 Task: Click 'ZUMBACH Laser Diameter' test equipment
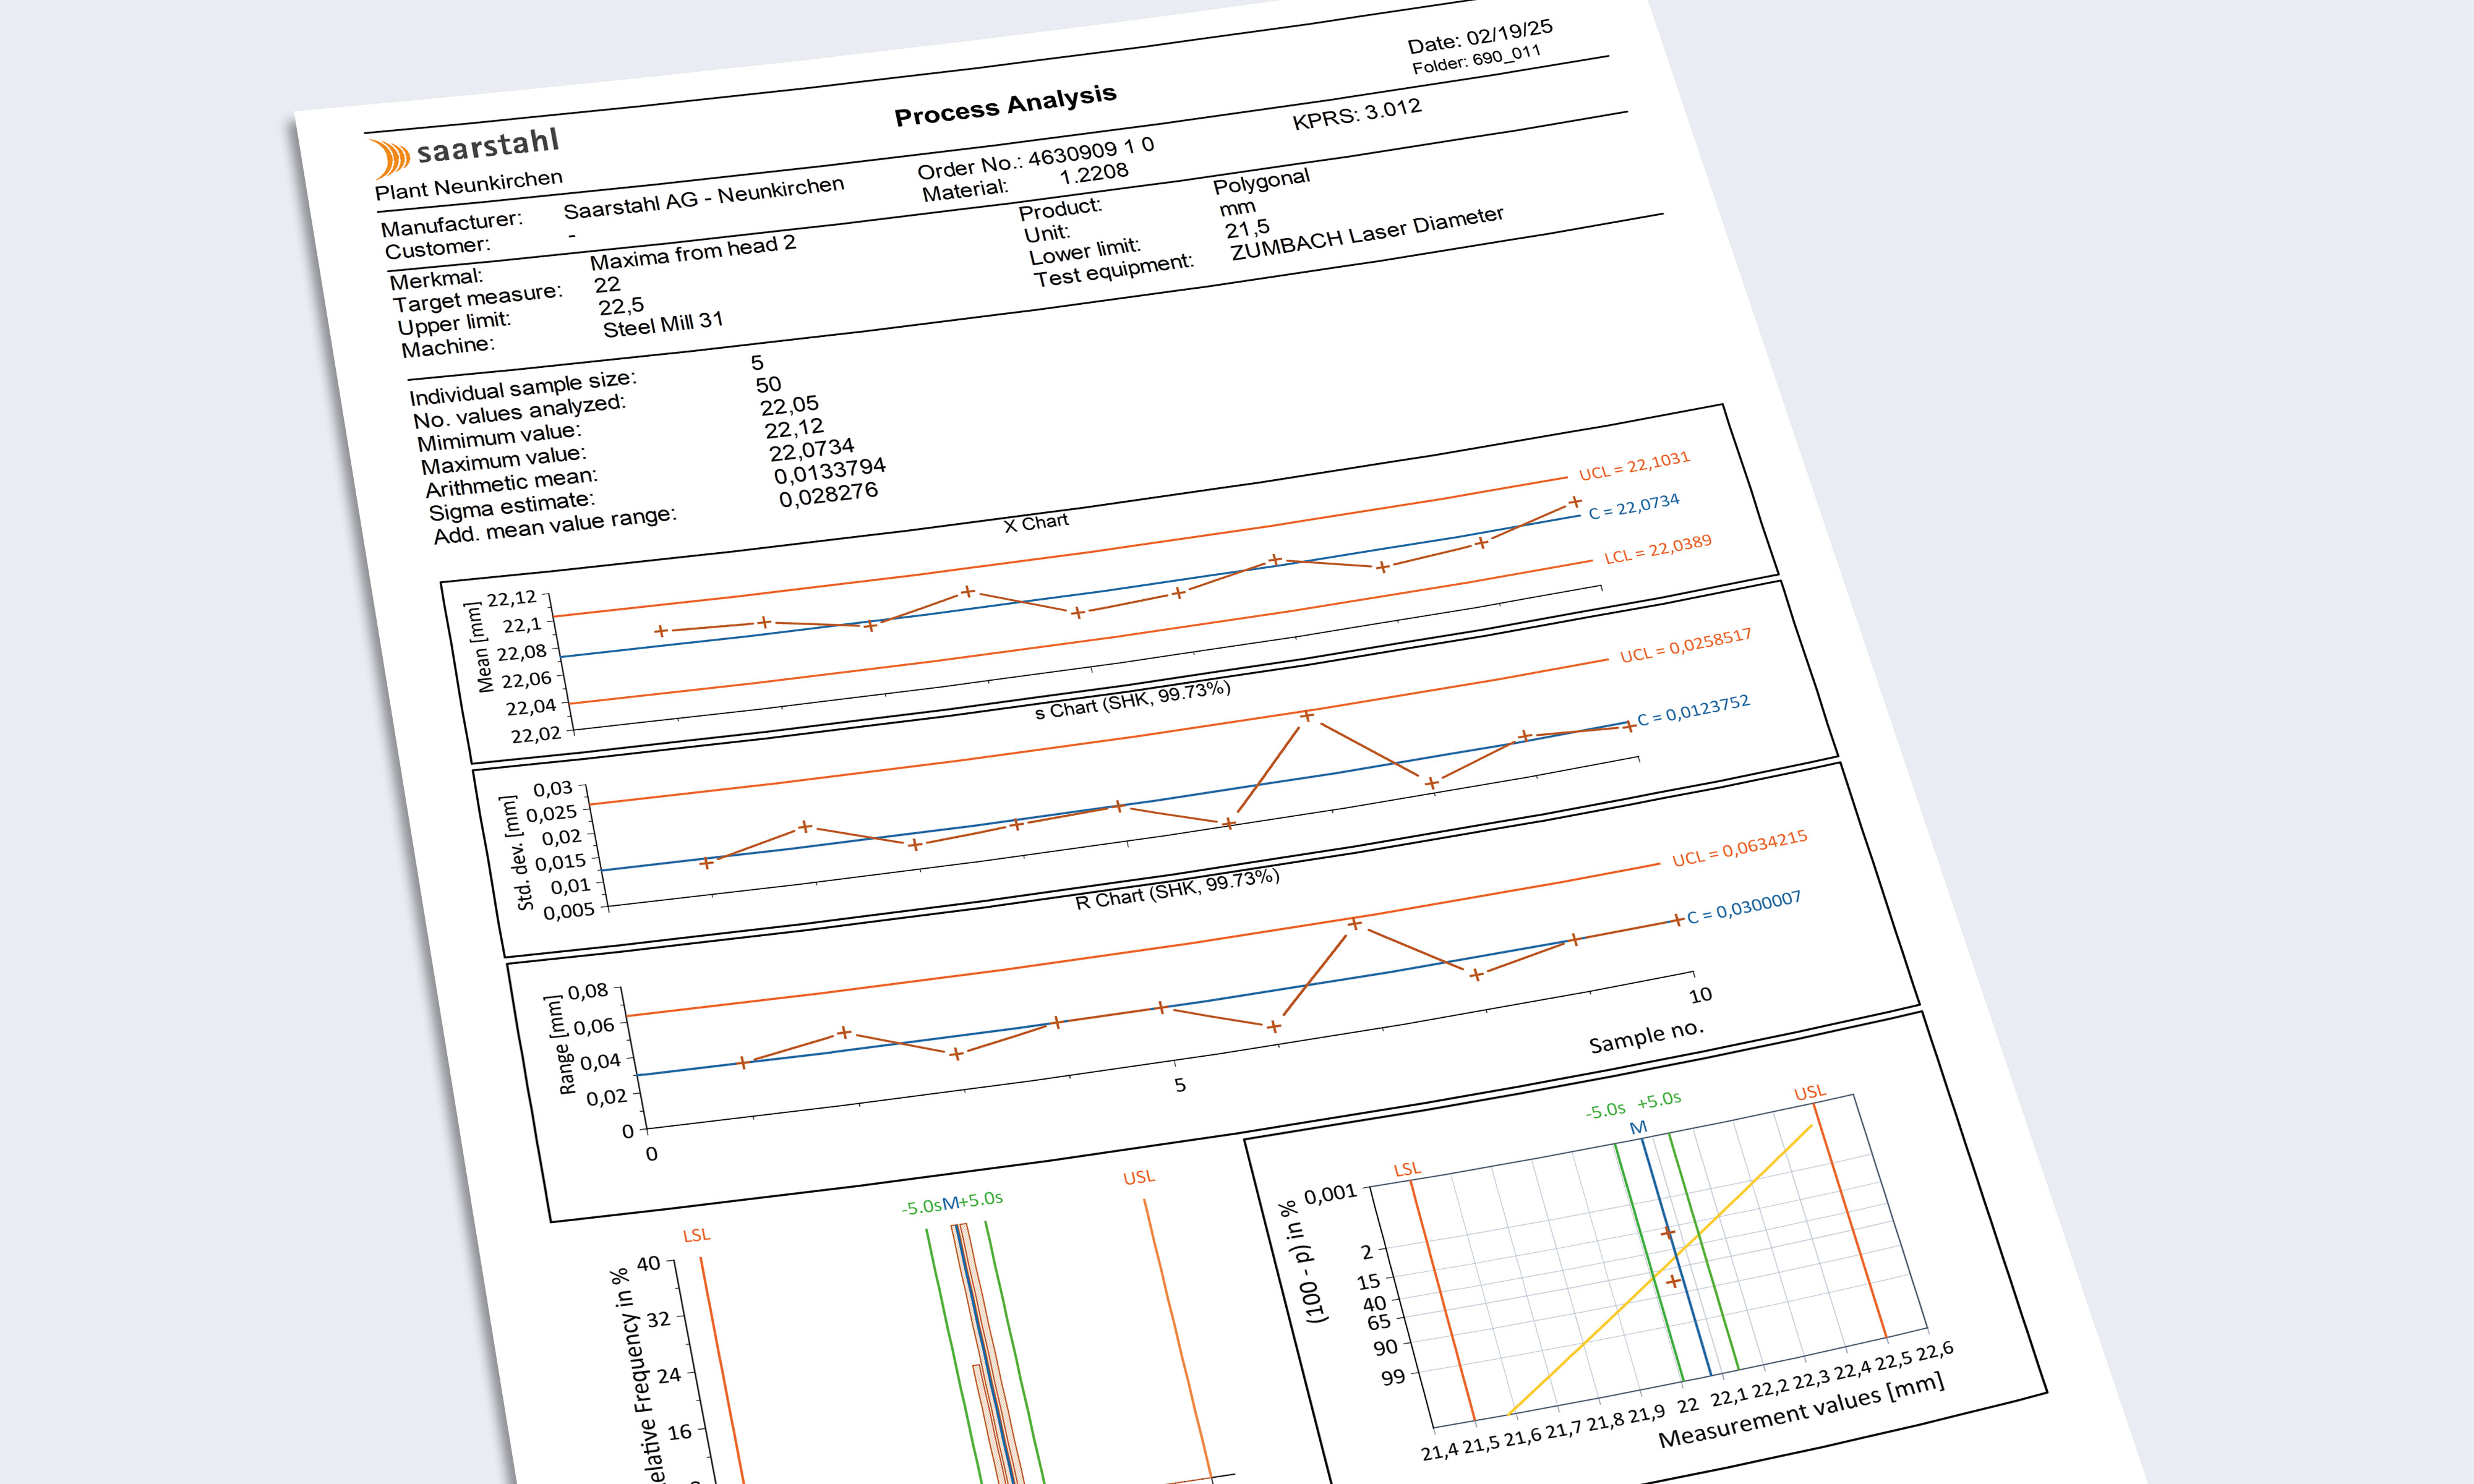[x=1367, y=233]
